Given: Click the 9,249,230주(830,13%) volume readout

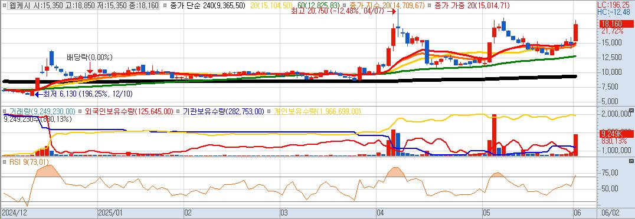Looking at the screenshot, I should pos(38,119).
